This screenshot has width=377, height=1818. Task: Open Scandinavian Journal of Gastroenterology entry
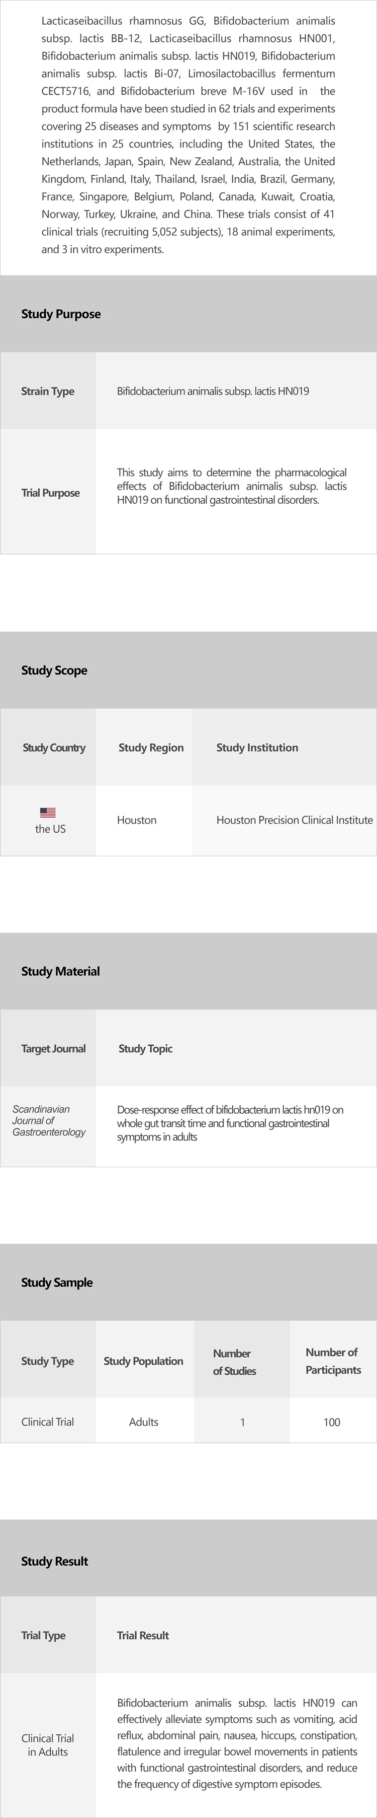(49, 1121)
